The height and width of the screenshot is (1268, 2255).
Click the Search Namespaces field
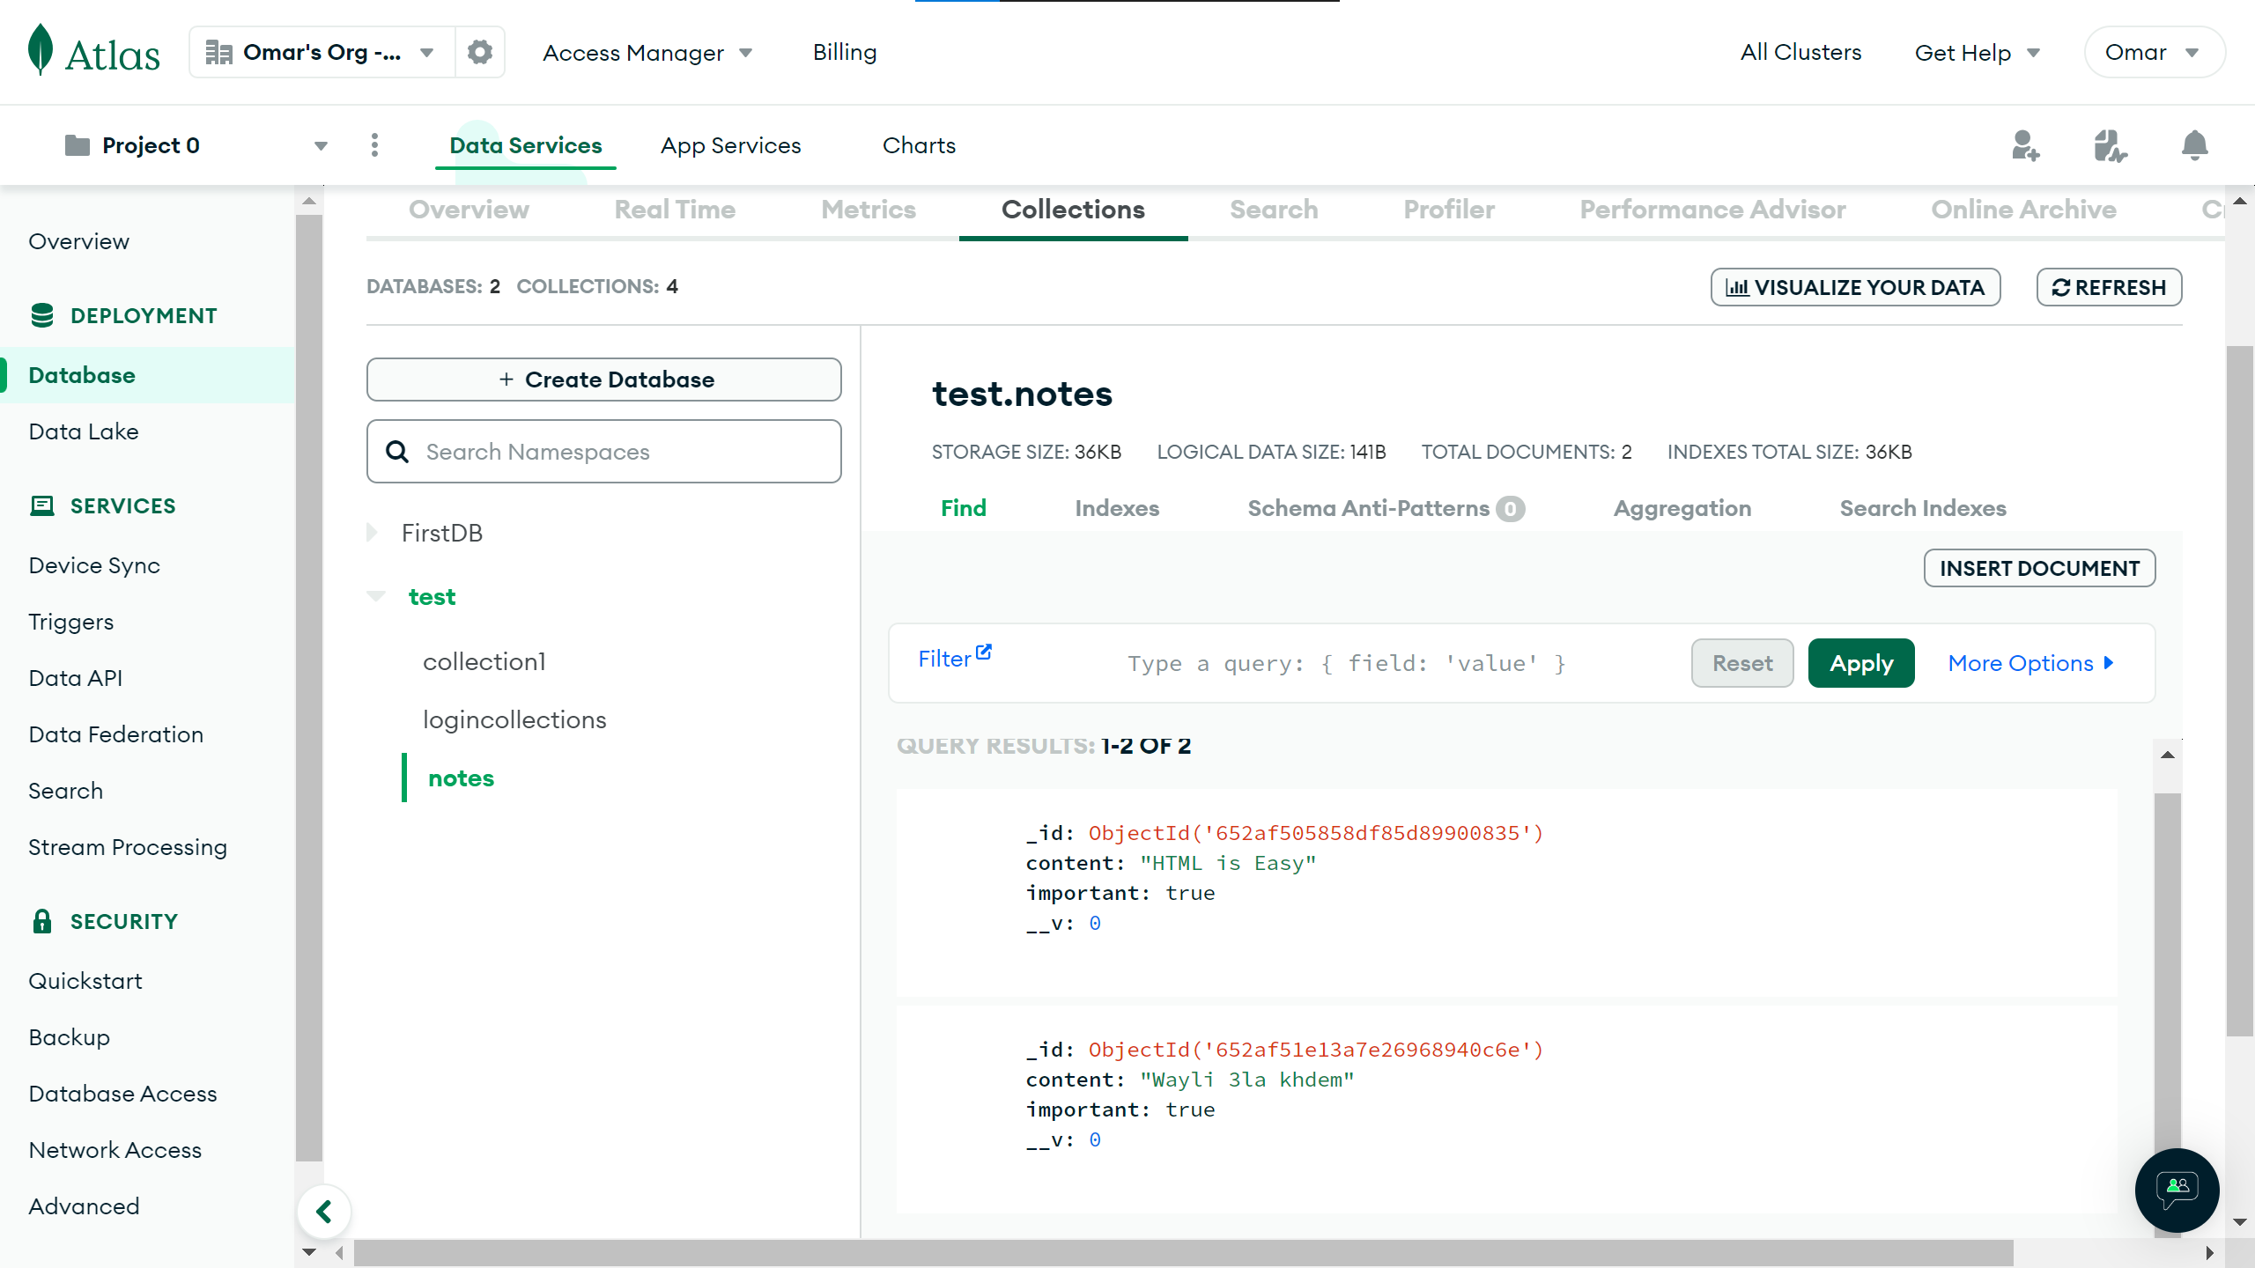604,452
